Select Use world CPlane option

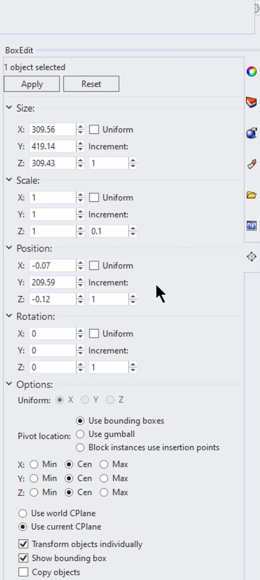click(23, 513)
